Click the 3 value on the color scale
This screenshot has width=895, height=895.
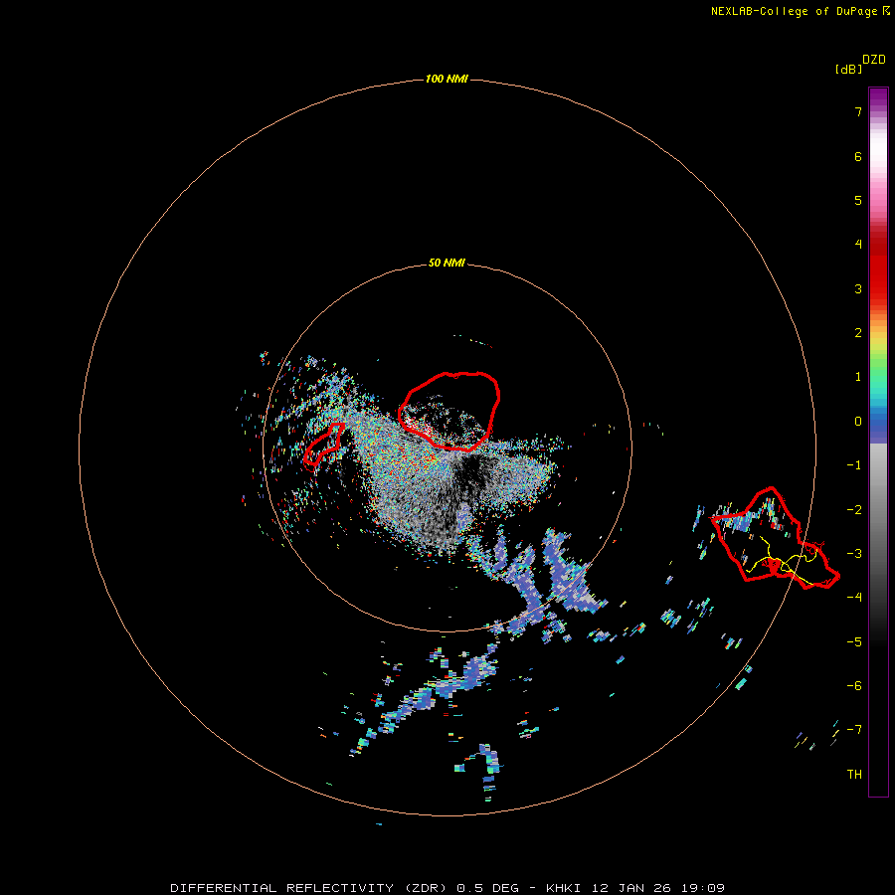(x=858, y=288)
